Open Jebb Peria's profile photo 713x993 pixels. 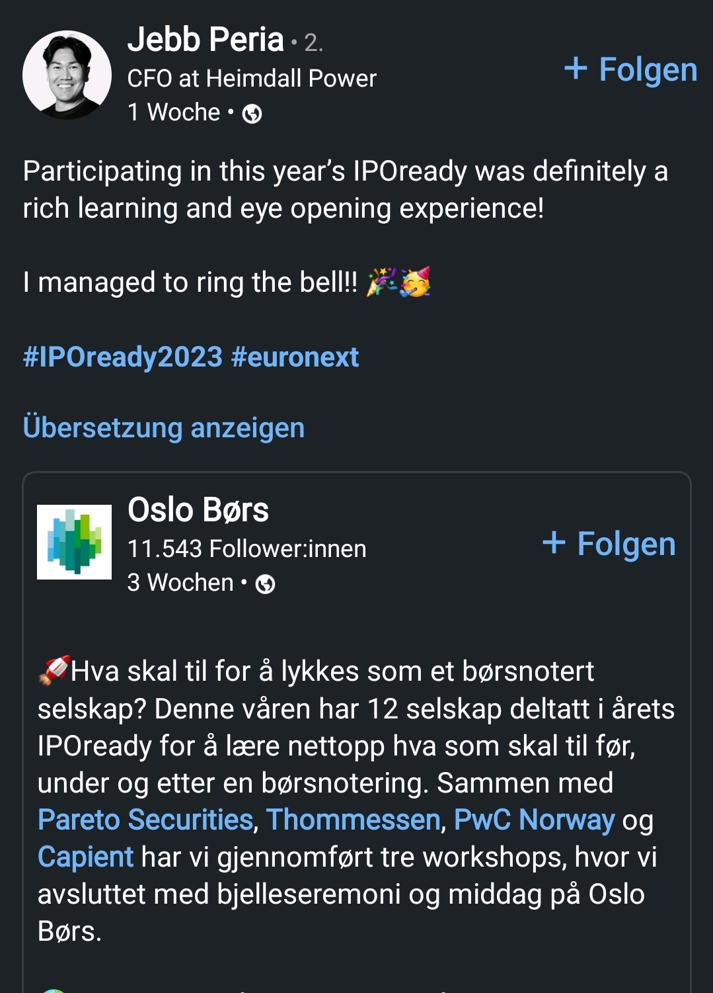point(67,75)
